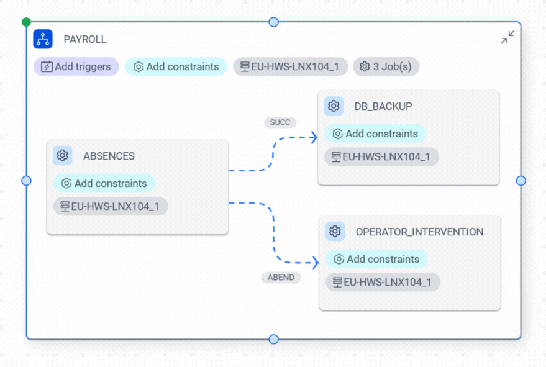This screenshot has width=546, height=367.
Task: Add triggers to PAYROLL job stream
Action: click(x=76, y=66)
